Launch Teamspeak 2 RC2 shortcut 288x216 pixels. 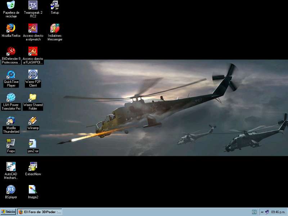(33, 5)
